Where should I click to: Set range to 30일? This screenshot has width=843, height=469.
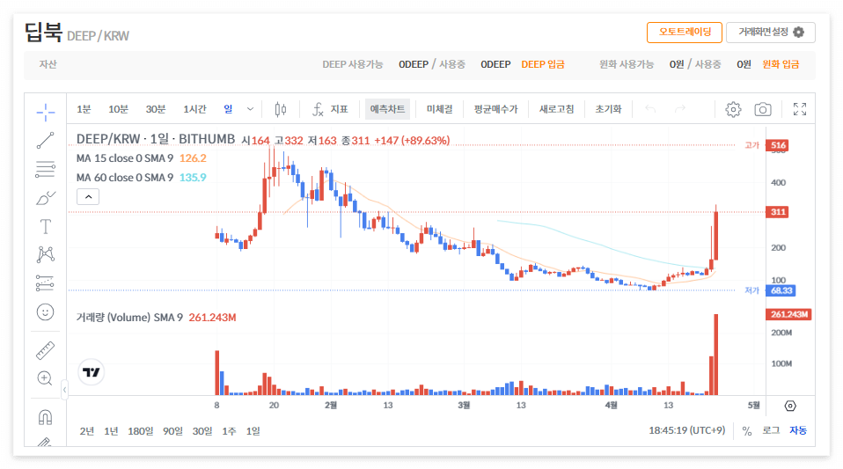(x=202, y=431)
